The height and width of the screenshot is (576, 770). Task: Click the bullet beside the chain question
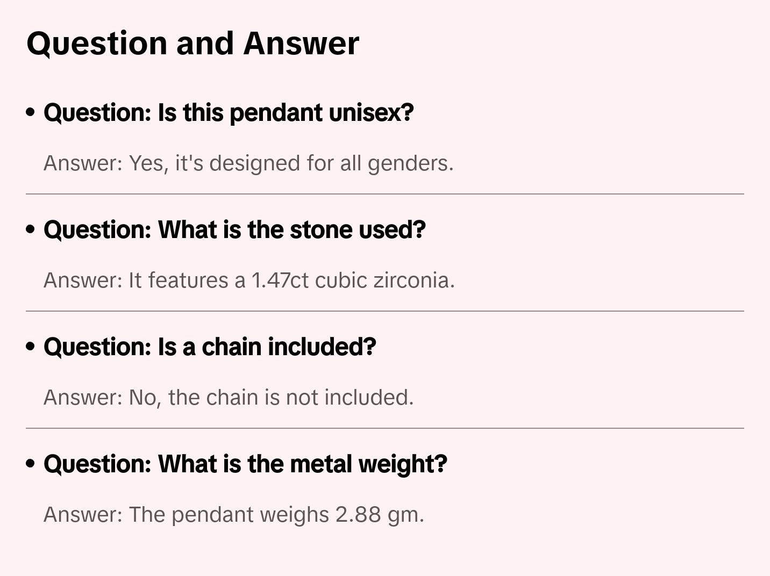coord(31,347)
